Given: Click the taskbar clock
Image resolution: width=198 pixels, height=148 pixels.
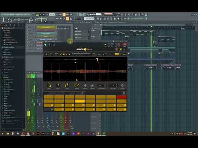Looking at the screenshot, I should point(189,134).
